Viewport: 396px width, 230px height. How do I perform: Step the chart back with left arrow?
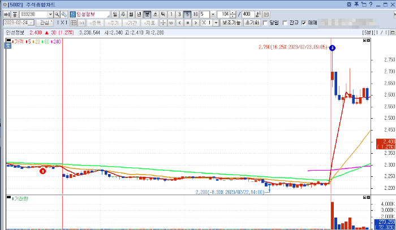[179, 23]
